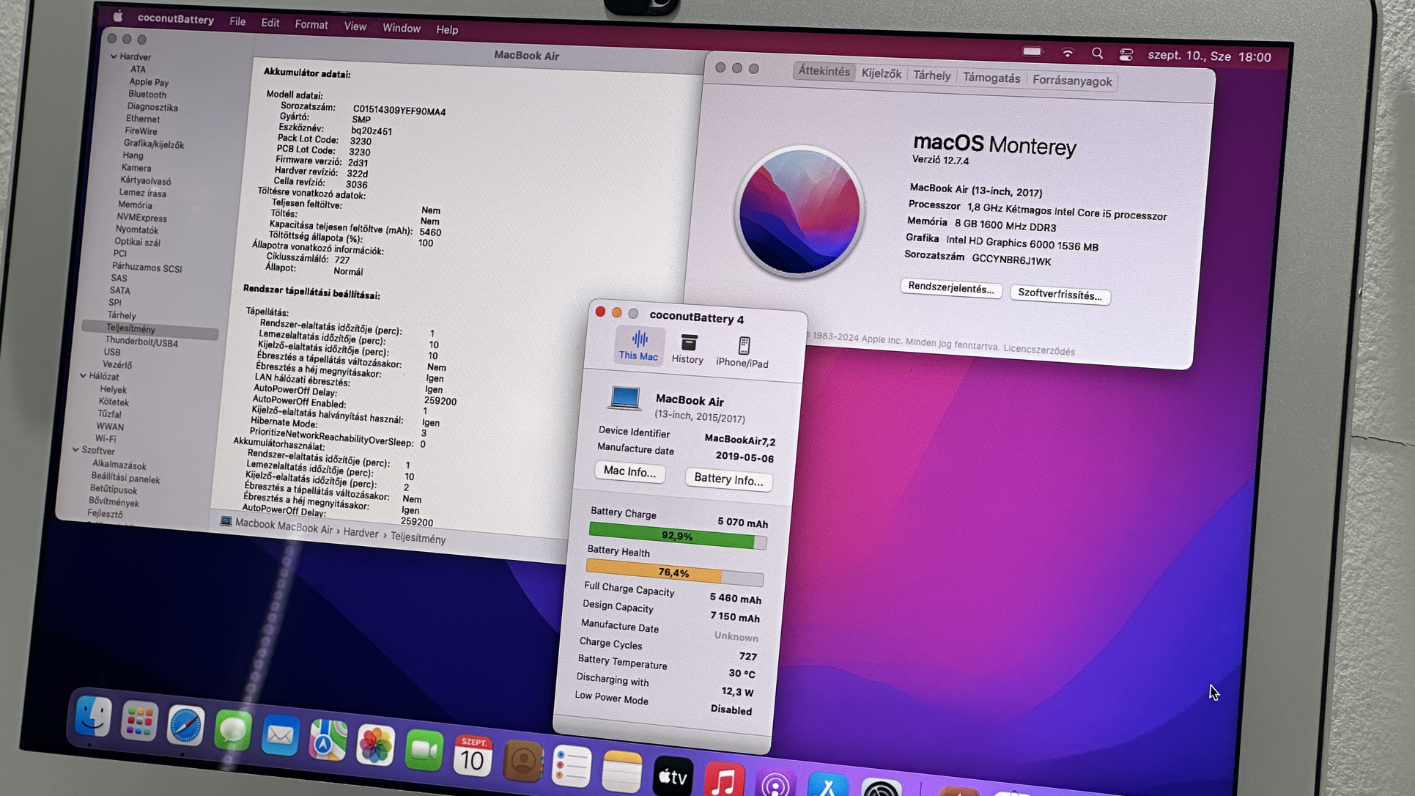Viewport: 1415px width, 796px height.
Task: Select the iPhone/iPad icon in coconutBattery
Action: tap(743, 345)
